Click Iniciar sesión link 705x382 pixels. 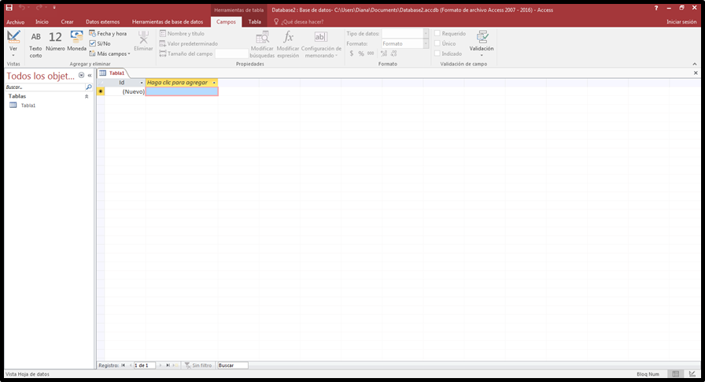pyautogui.click(x=681, y=21)
